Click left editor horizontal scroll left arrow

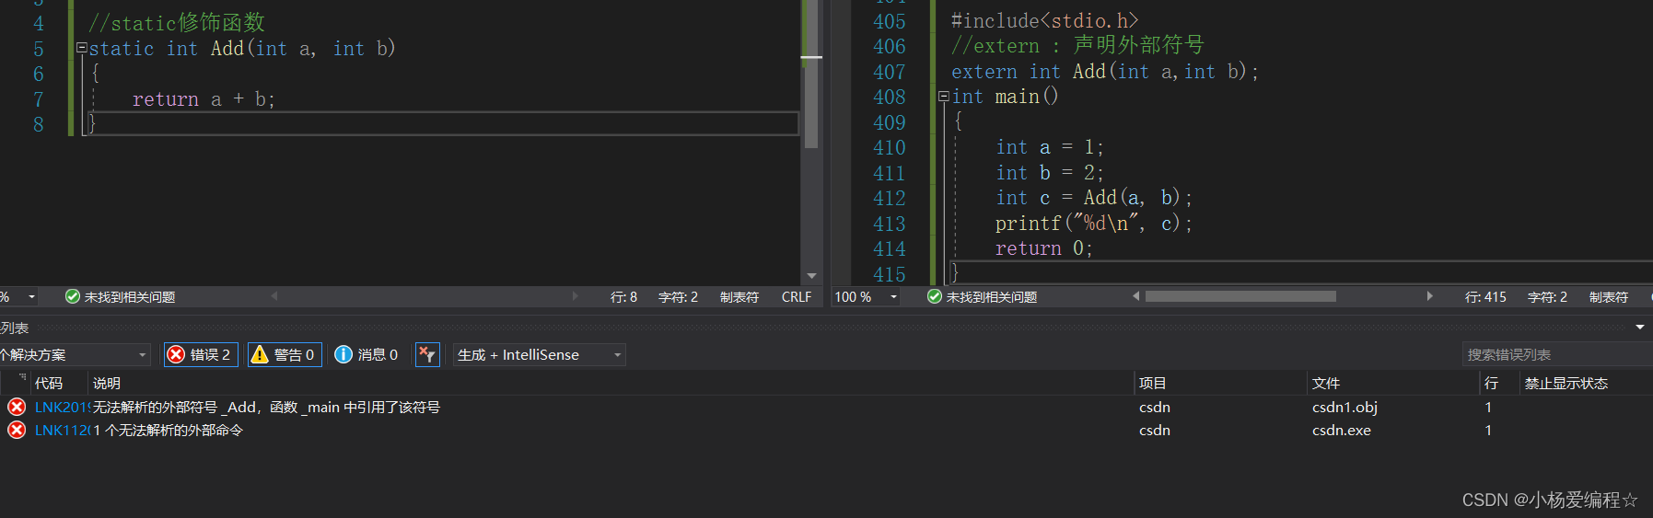coord(274,296)
